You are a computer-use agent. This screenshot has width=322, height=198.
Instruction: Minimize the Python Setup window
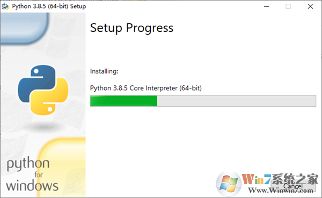pyautogui.click(x=266, y=6)
